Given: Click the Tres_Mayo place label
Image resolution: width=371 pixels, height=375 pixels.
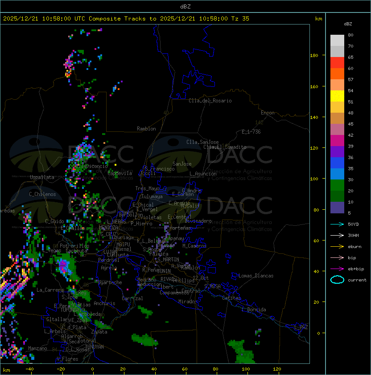Looking at the screenshot, I should (147, 188).
